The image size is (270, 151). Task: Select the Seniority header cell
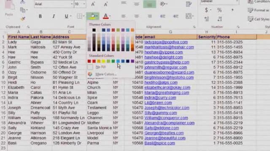pos(207,37)
